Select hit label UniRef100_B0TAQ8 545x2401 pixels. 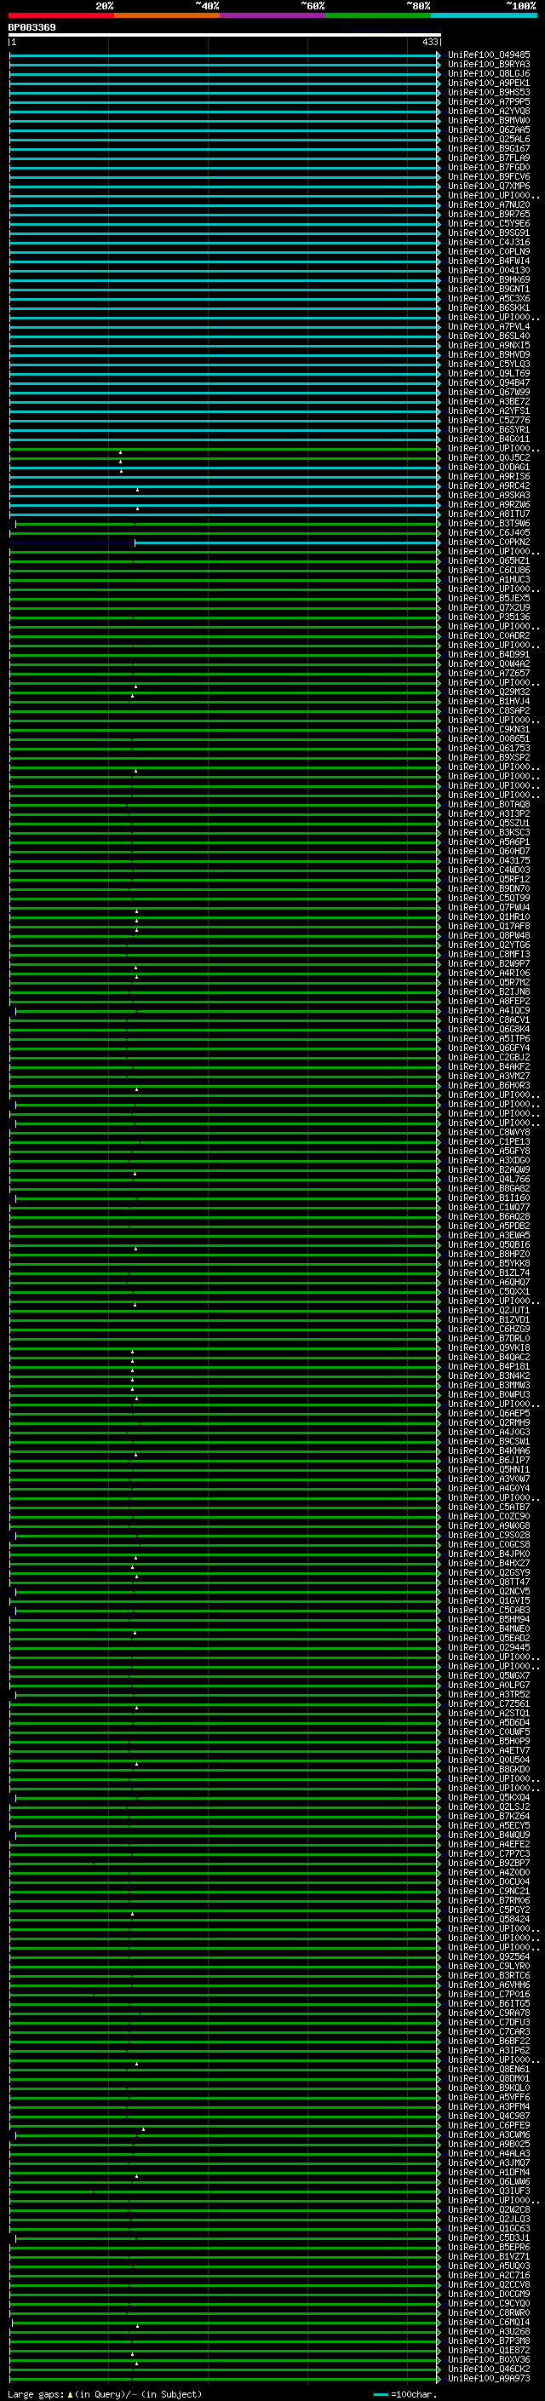coord(489,804)
